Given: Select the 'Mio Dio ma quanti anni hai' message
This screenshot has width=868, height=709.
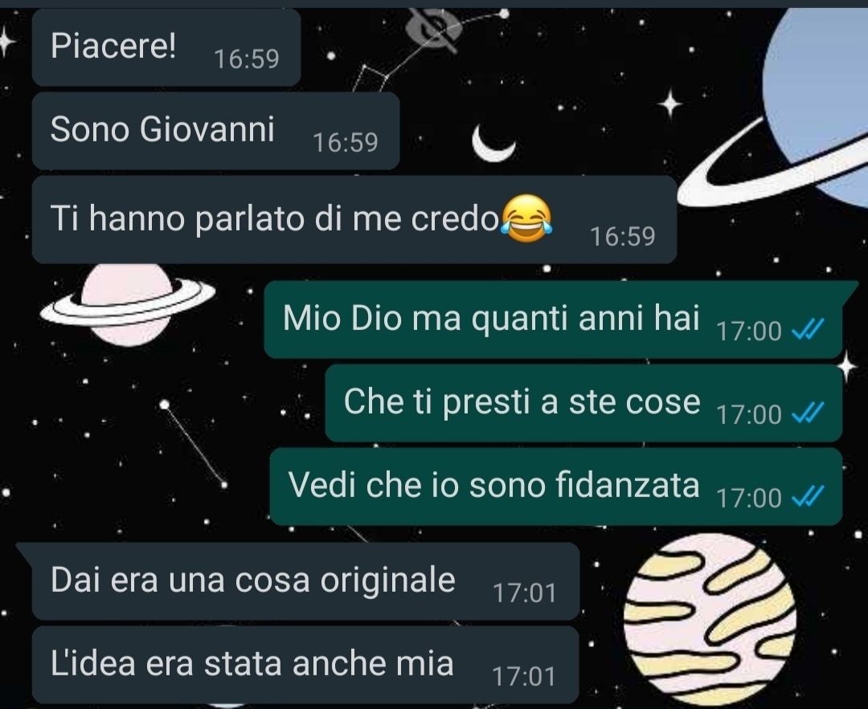Looking at the screenshot, I should pyautogui.click(x=554, y=320).
